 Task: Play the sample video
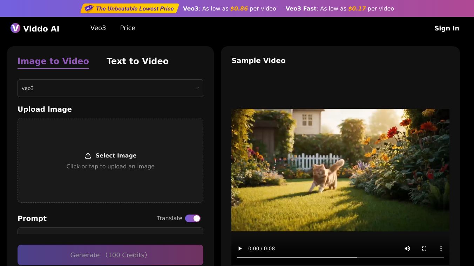pos(240,248)
